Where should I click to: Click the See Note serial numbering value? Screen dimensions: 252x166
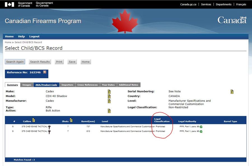174,91
